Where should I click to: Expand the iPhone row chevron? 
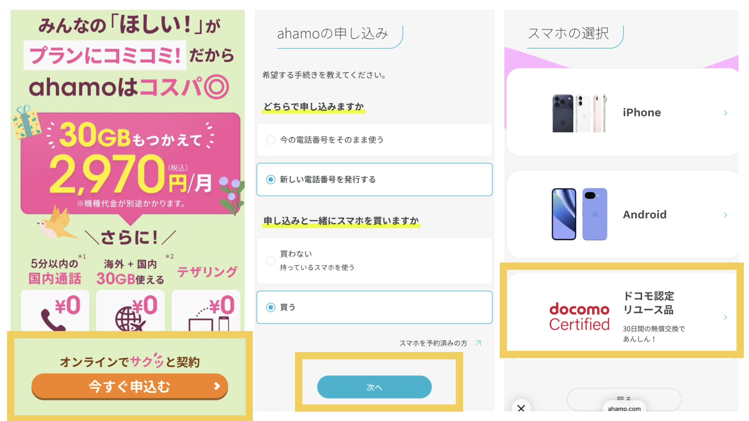coord(725,113)
